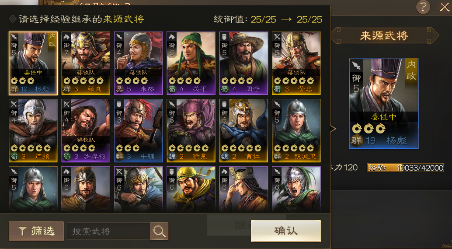Select the 沙摩柯 general card
The image size is (452, 249).
click(86, 131)
